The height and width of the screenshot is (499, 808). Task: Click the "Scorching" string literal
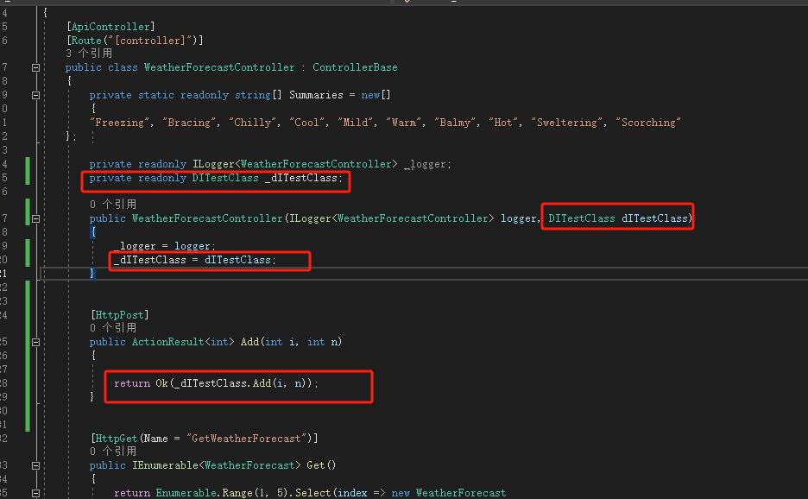(x=648, y=123)
